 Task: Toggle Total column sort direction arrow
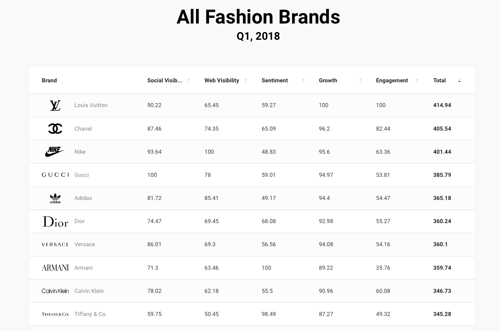pos(459,81)
